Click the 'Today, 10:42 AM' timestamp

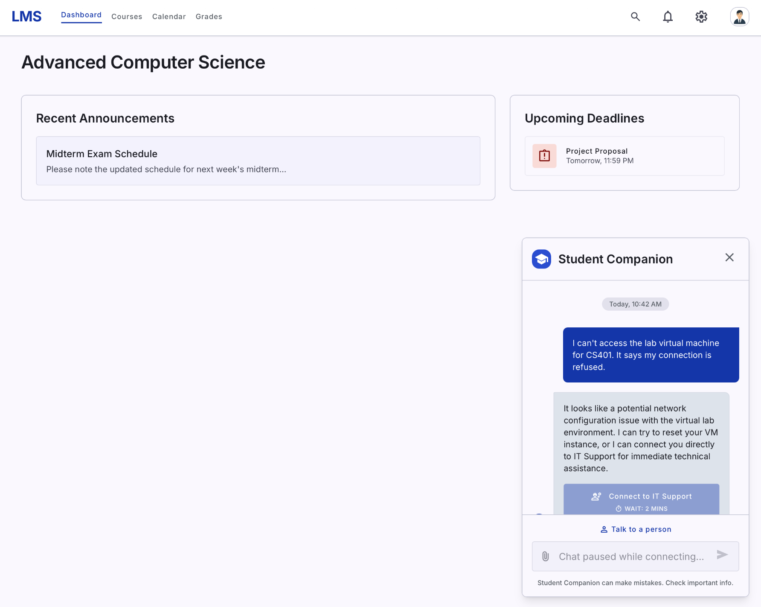pos(635,304)
